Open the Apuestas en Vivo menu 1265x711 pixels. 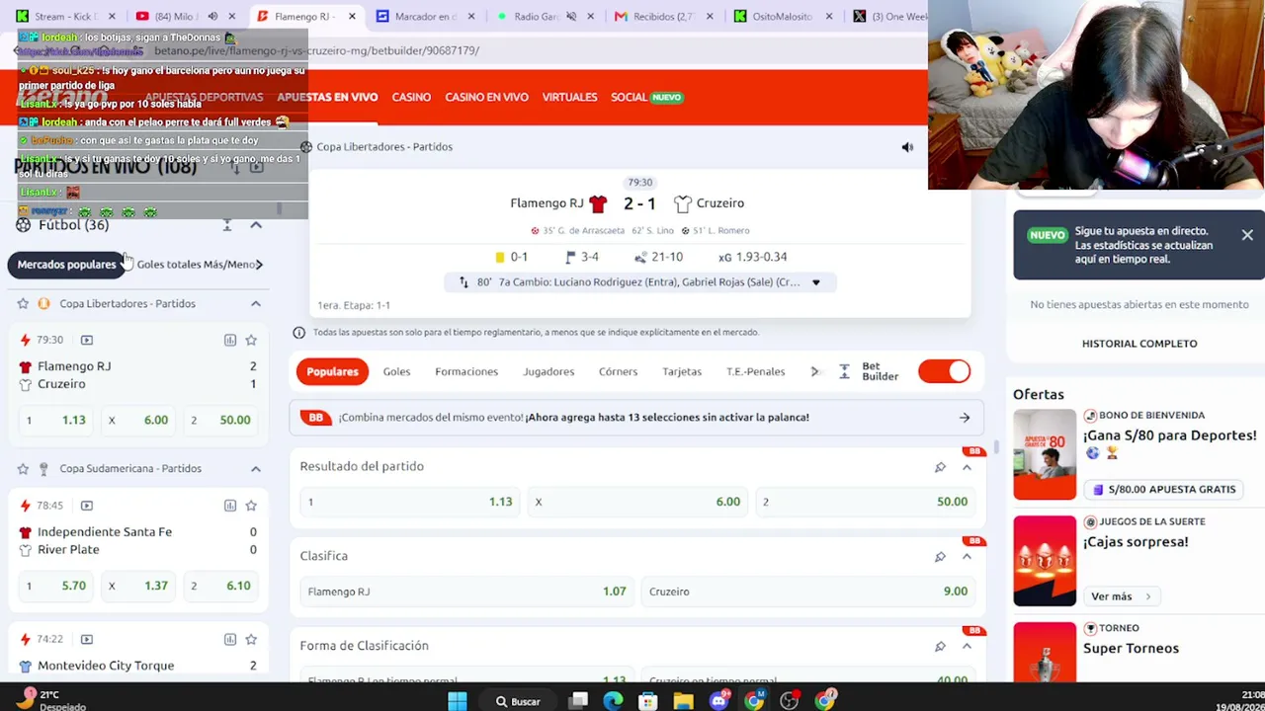tap(327, 97)
